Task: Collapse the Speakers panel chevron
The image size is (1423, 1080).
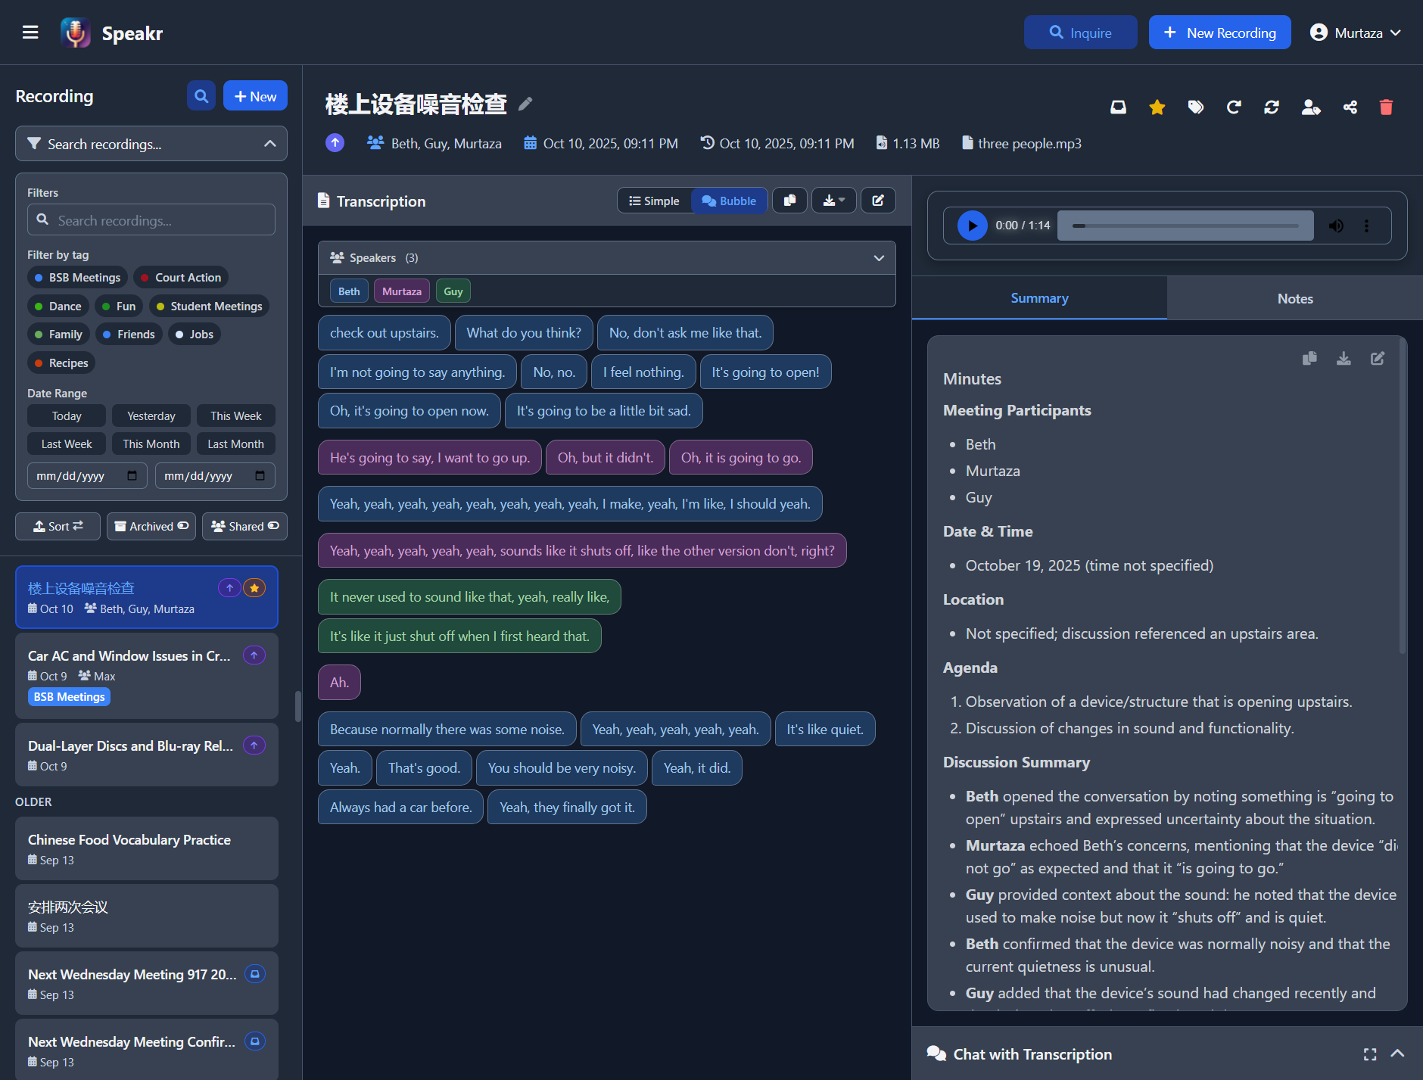Action: pos(879,258)
